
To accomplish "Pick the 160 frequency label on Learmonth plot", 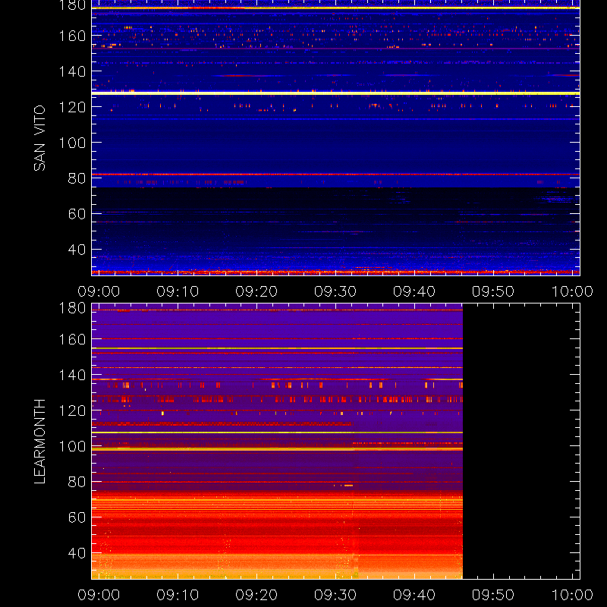I will 72,339.
